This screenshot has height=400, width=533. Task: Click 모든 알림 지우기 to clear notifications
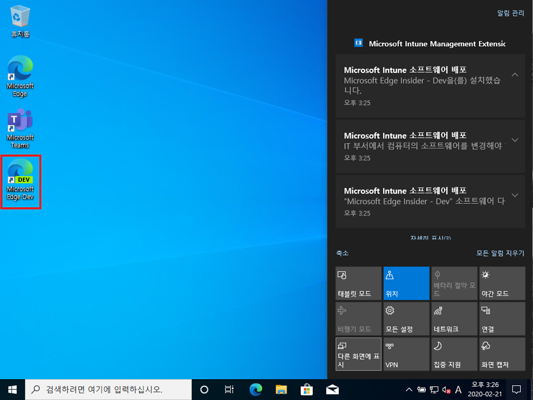point(501,253)
